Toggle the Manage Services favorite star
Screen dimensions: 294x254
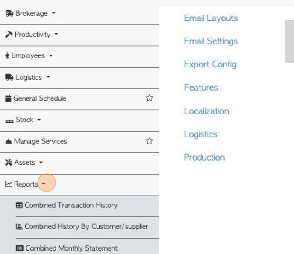(149, 141)
